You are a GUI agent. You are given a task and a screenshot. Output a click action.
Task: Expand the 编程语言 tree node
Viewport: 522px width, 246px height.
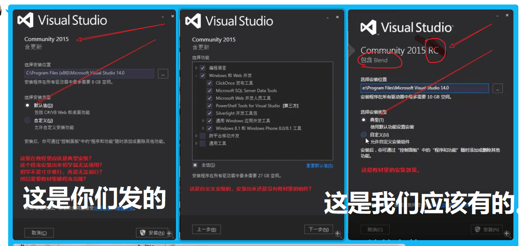tap(196, 68)
